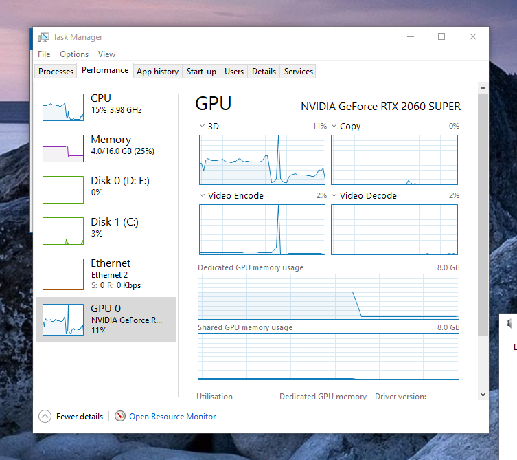Image resolution: width=517 pixels, height=460 pixels.
Task: Click the large 'GPU' heading
Action: coord(214,103)
